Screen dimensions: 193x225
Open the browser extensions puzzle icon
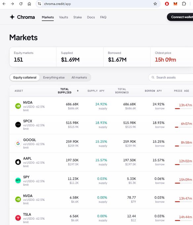click(184, 4)
